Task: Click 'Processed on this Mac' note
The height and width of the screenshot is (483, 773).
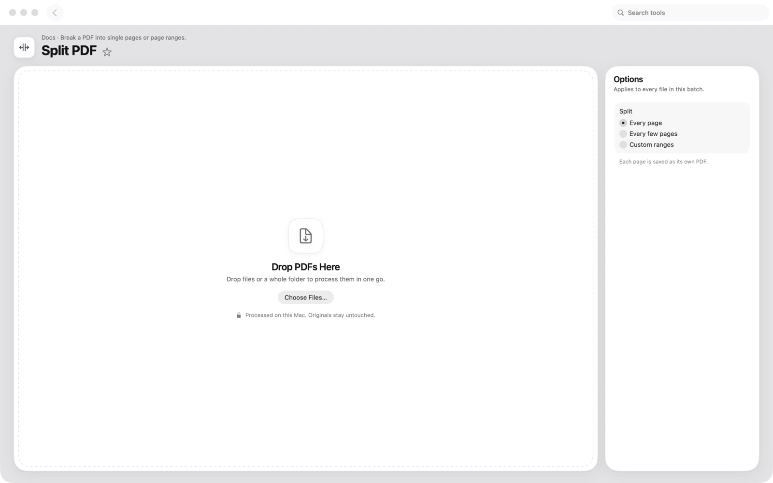Action: pos(310,315)
